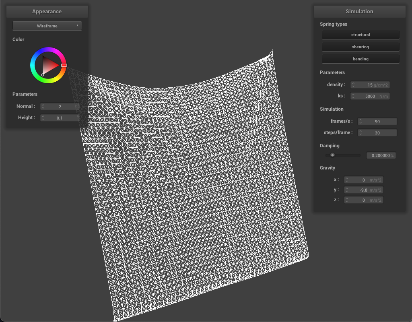Click the Gravity x value field
Viewport: 412px width, 322px height.
tap(364, 180)
